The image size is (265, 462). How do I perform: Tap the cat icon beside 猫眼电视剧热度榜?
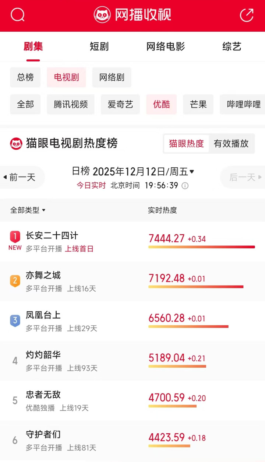tap(16, 144)
